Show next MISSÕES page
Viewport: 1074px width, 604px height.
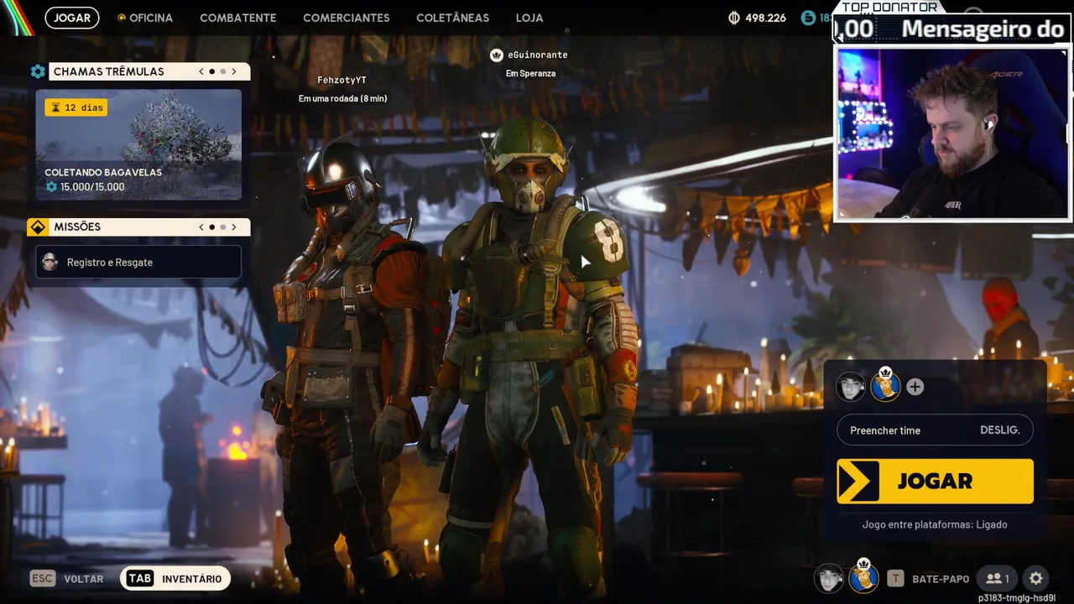(x=234, y=226)
